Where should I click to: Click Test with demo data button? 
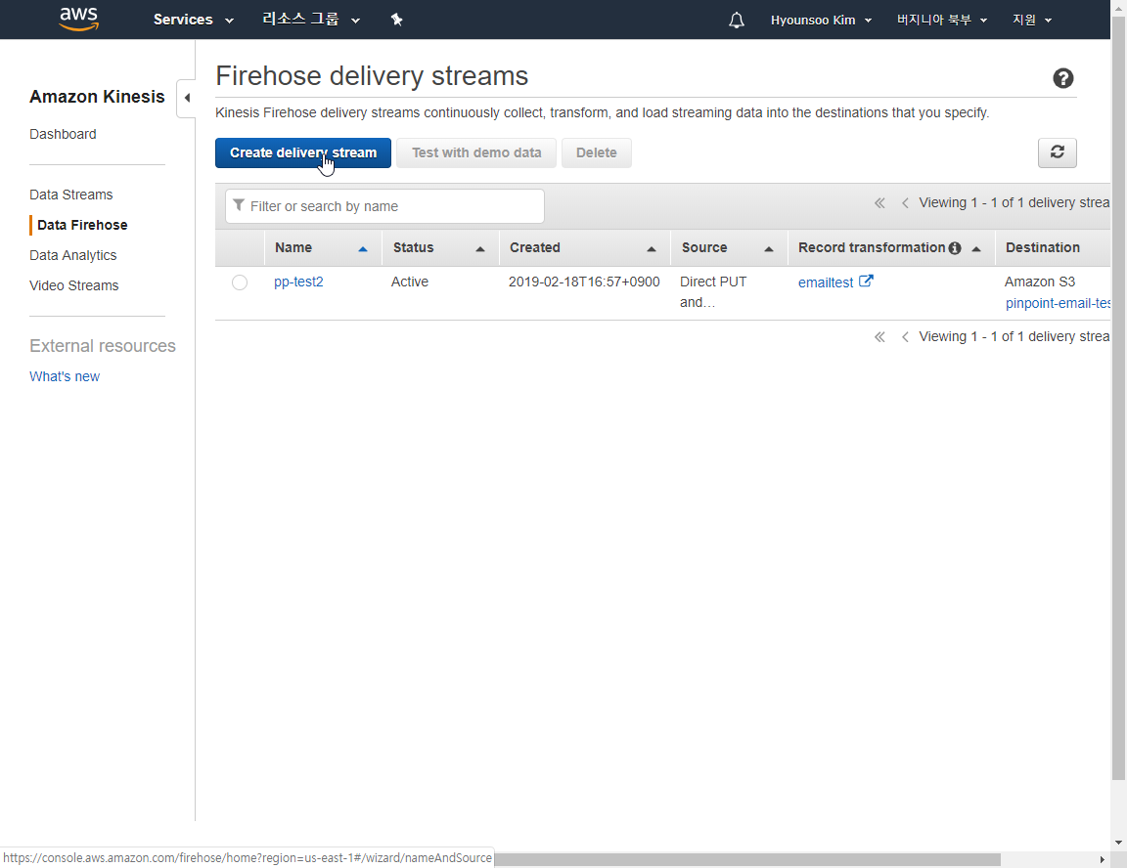coord(476,152)
